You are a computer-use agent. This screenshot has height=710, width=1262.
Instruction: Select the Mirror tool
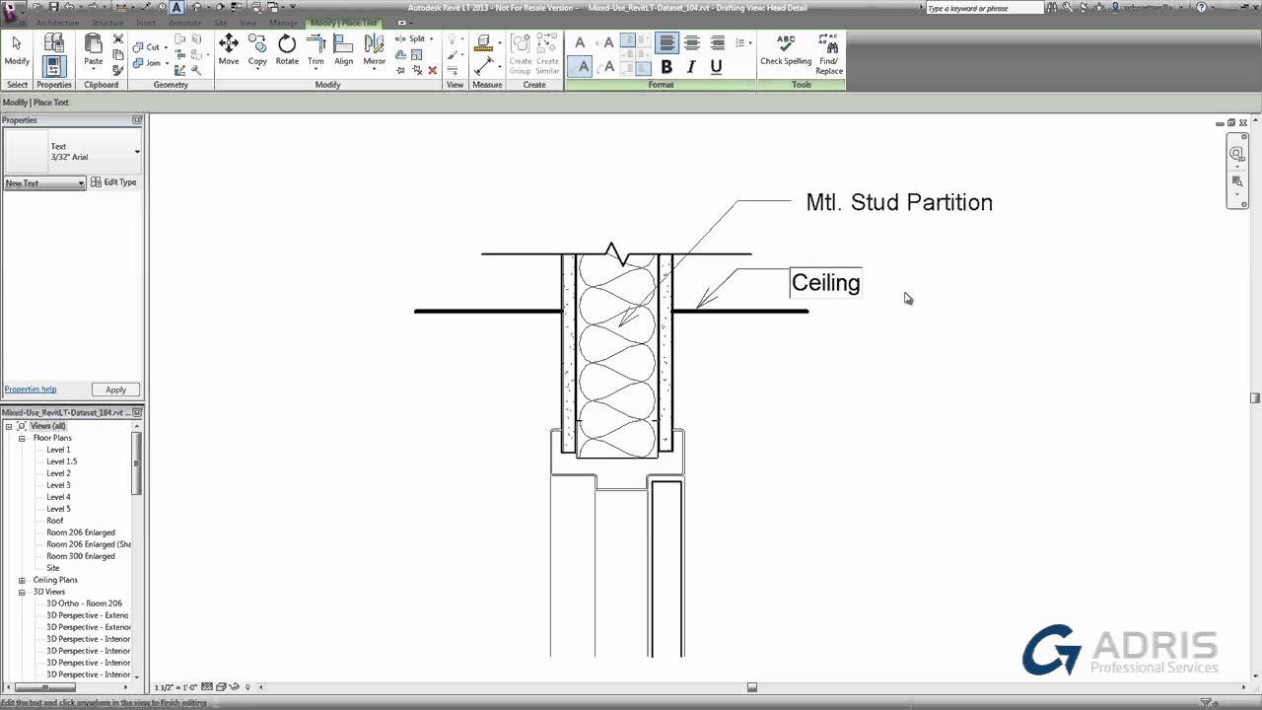(374, 50)
